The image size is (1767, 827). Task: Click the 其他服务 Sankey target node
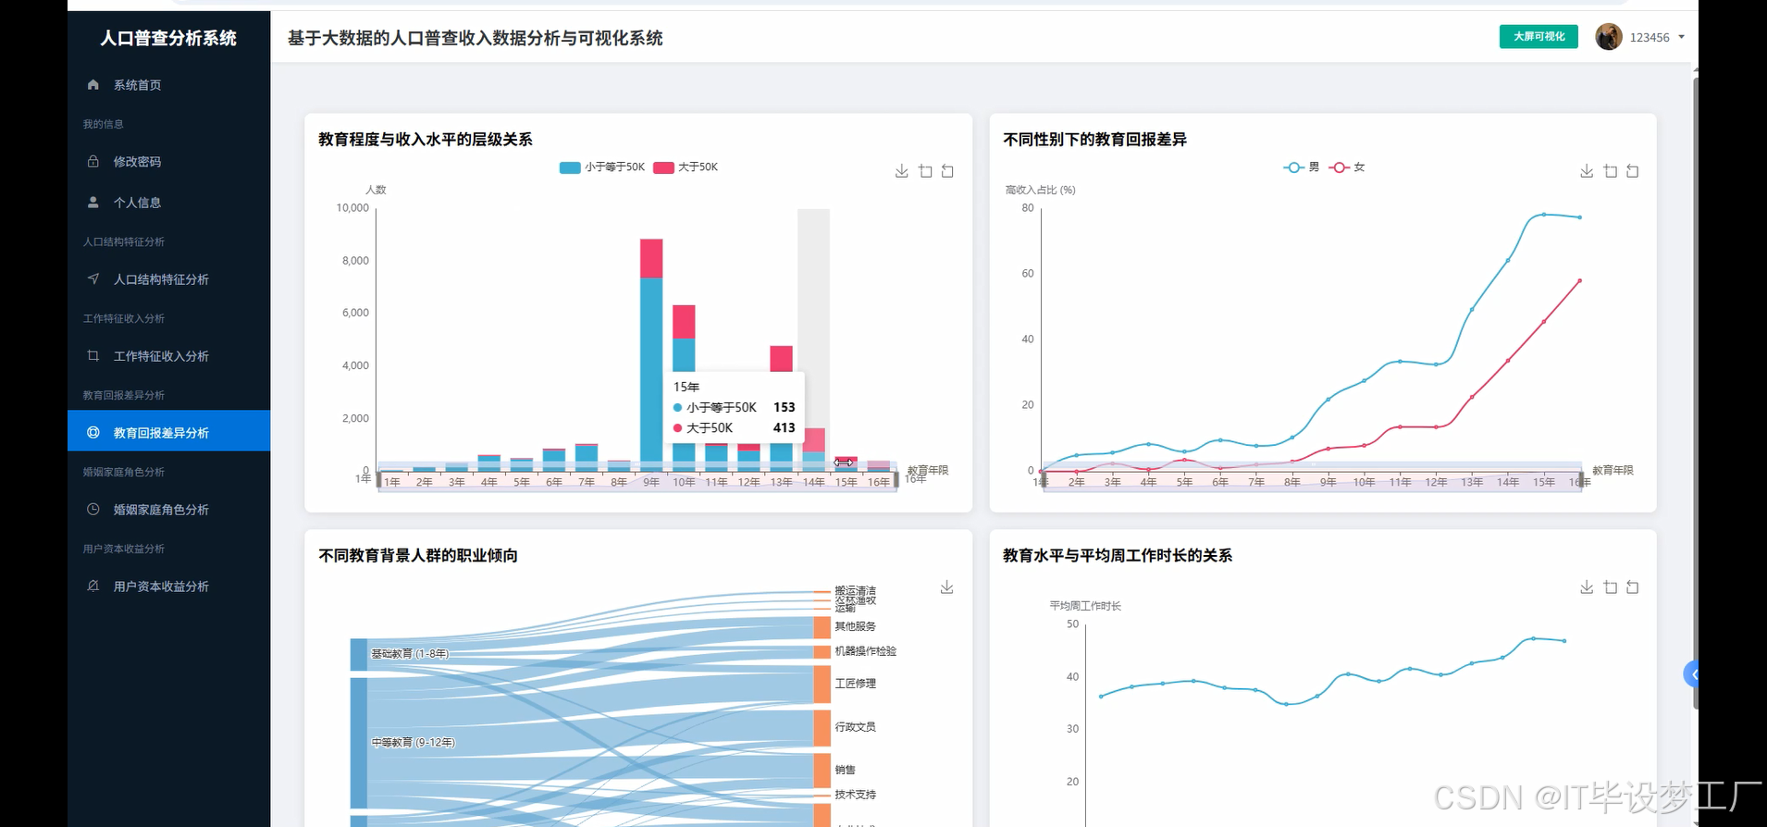point(822,627)
